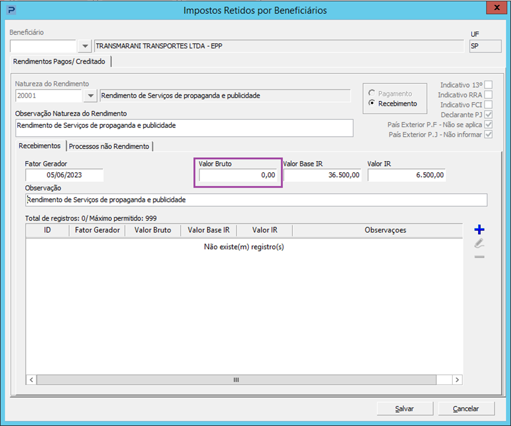Expand the Natureza do Rendimento dropdown
This screenshot has width=511, height=426.
pos(91,96)
